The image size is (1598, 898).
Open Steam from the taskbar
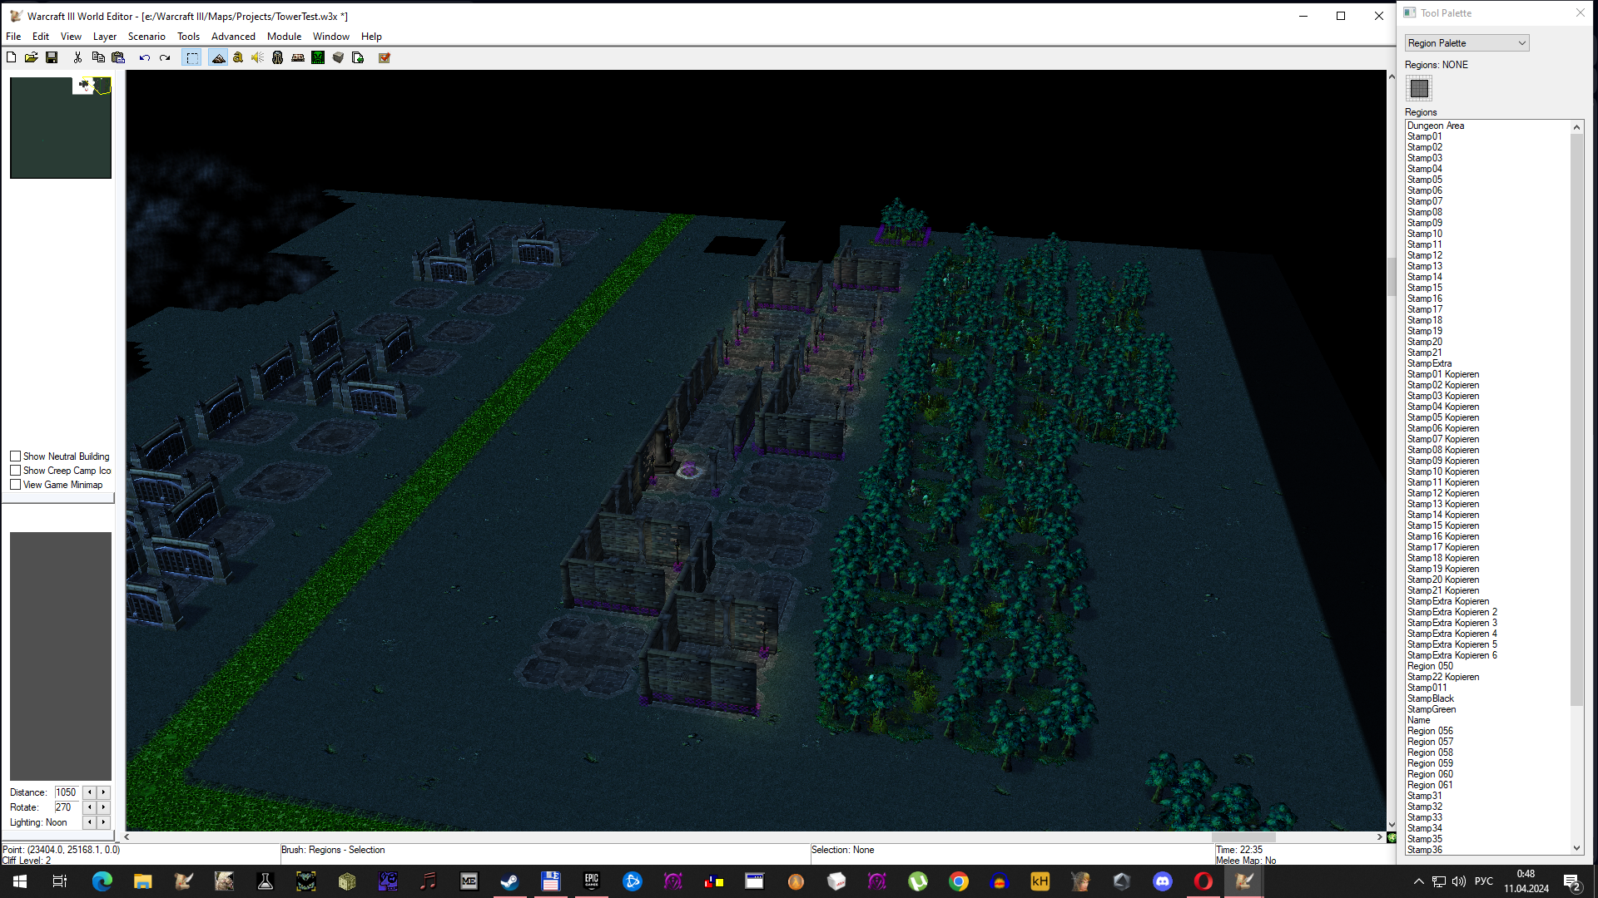pyautogui.click(x=509, y=881)
